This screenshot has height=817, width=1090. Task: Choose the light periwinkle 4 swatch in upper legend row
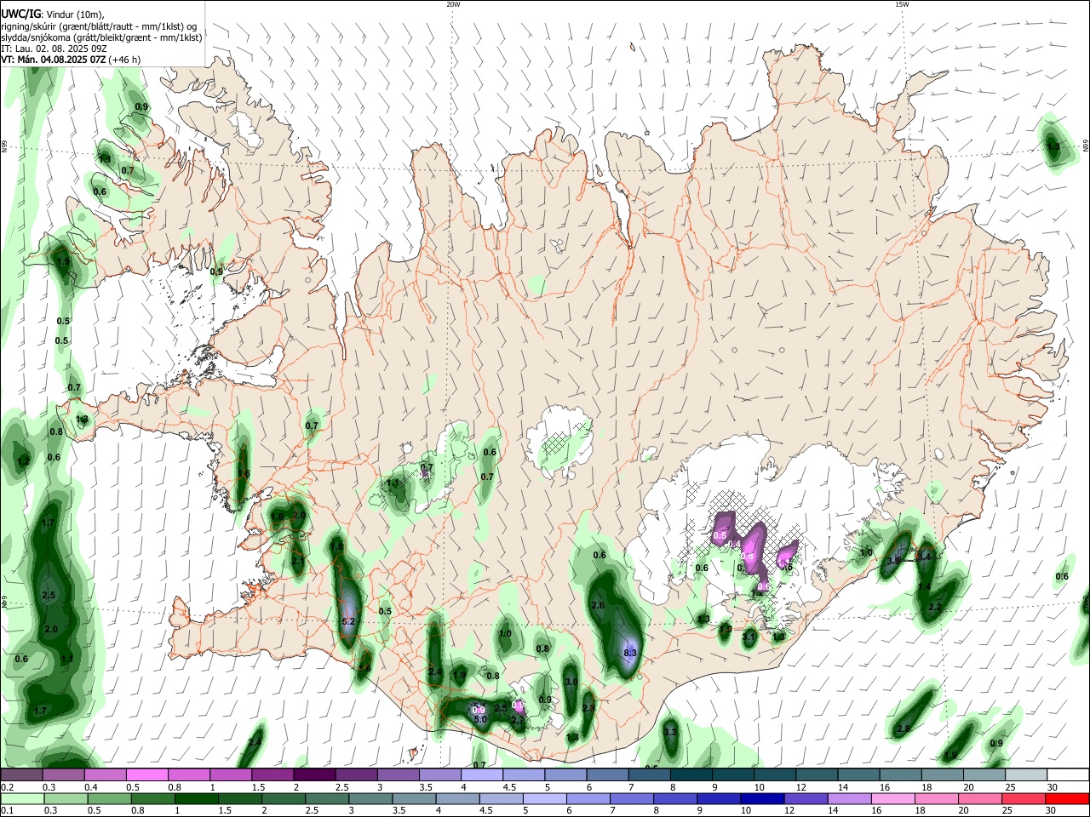[x=482, y=774]
